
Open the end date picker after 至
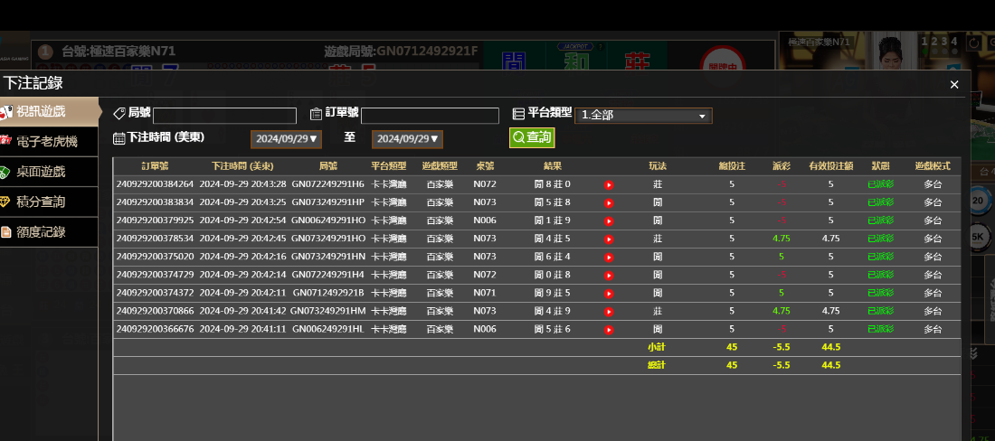tap(407, 139)
